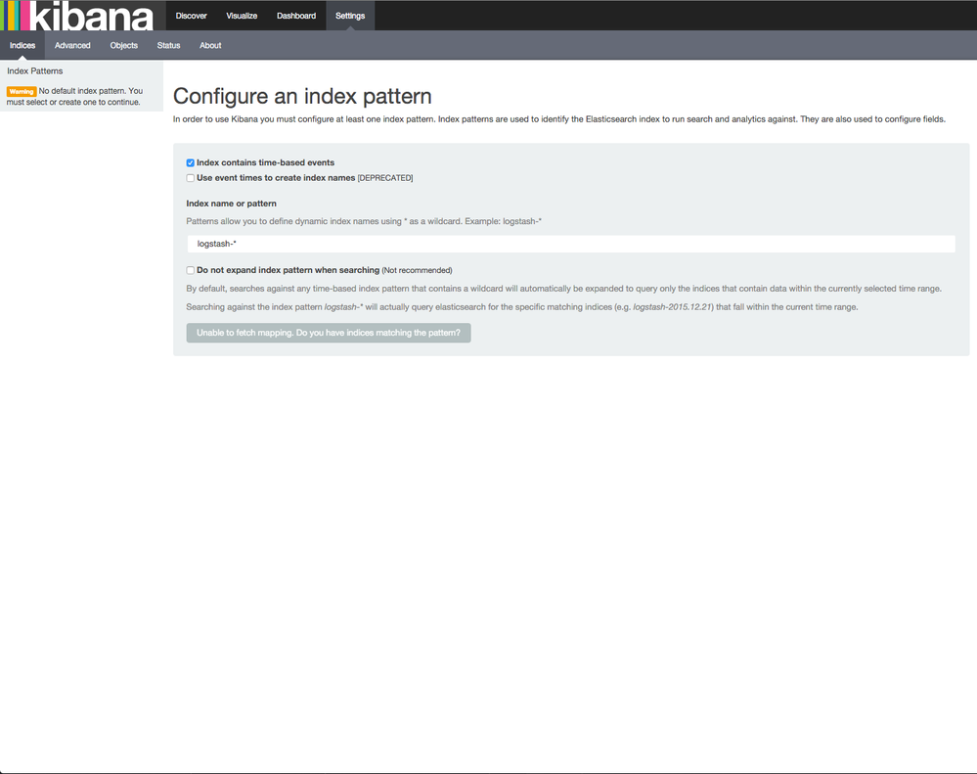Click the Kibana logo
The height and width of the screenshot is (774, 977).
click(x=76, y=16)
